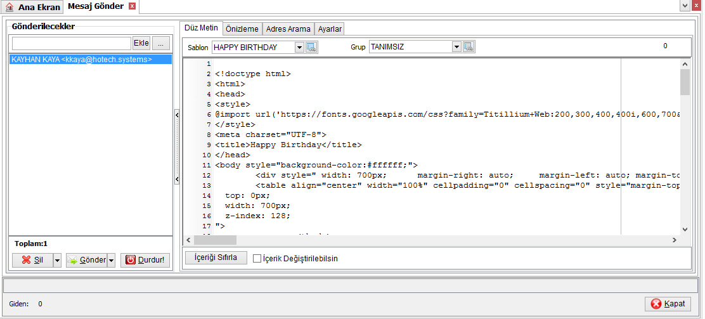Click the <!doctype html> code line
This screenshot has height=319, width=705.
[x=253, y=74]
